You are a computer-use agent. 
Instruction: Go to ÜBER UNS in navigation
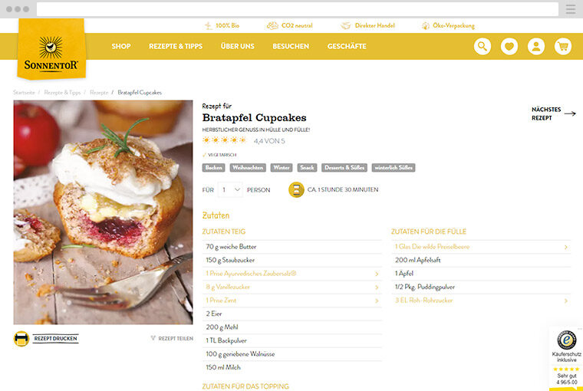pos(238,47)
